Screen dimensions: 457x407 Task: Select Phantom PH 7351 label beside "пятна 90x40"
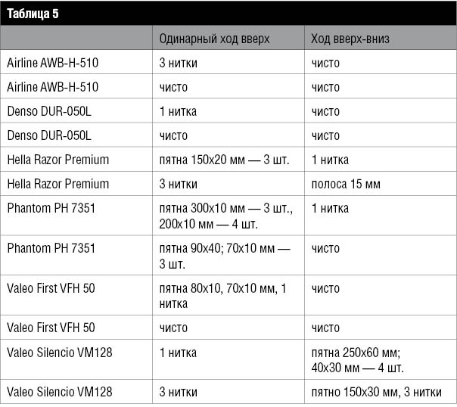click(x=51, y=248)
